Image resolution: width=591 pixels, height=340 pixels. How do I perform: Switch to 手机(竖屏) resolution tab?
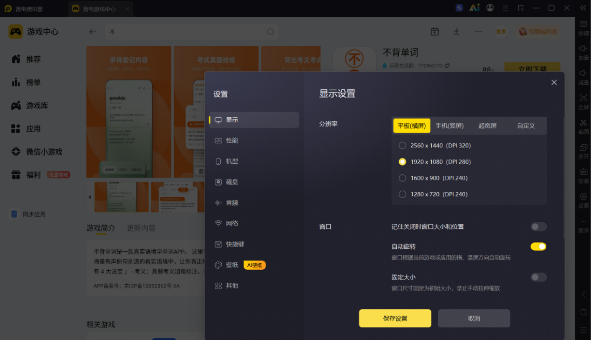449,126
